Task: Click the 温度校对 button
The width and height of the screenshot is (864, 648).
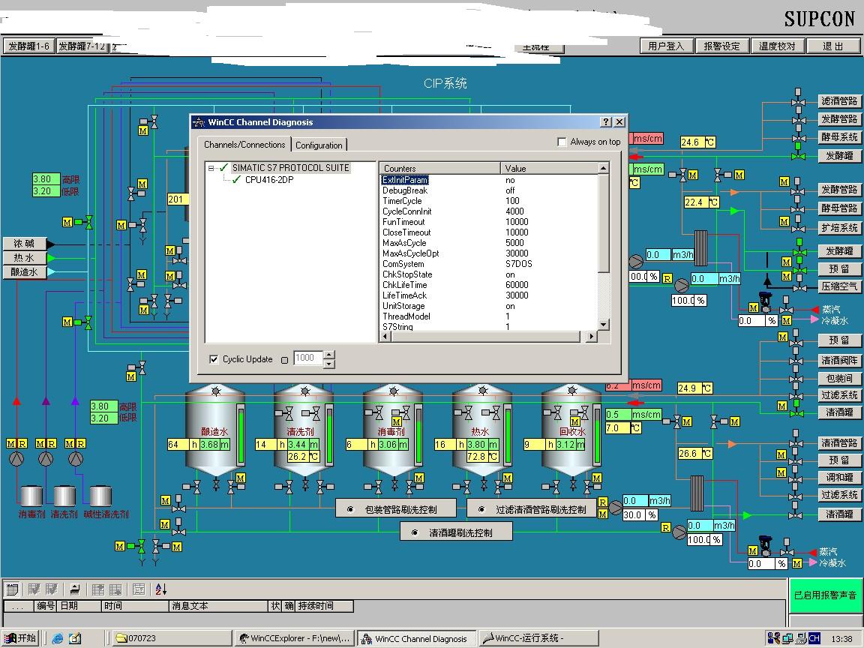Action: coord(777,46)
